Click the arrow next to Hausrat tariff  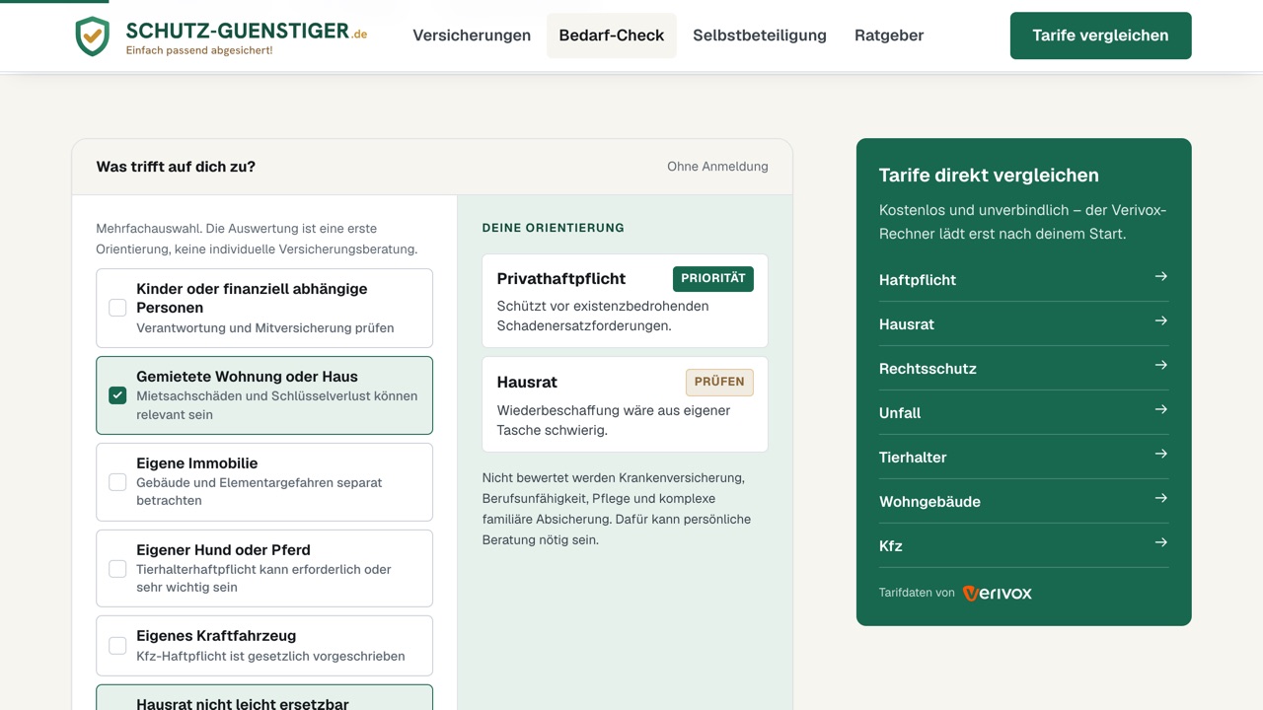tap(1161, 321)
